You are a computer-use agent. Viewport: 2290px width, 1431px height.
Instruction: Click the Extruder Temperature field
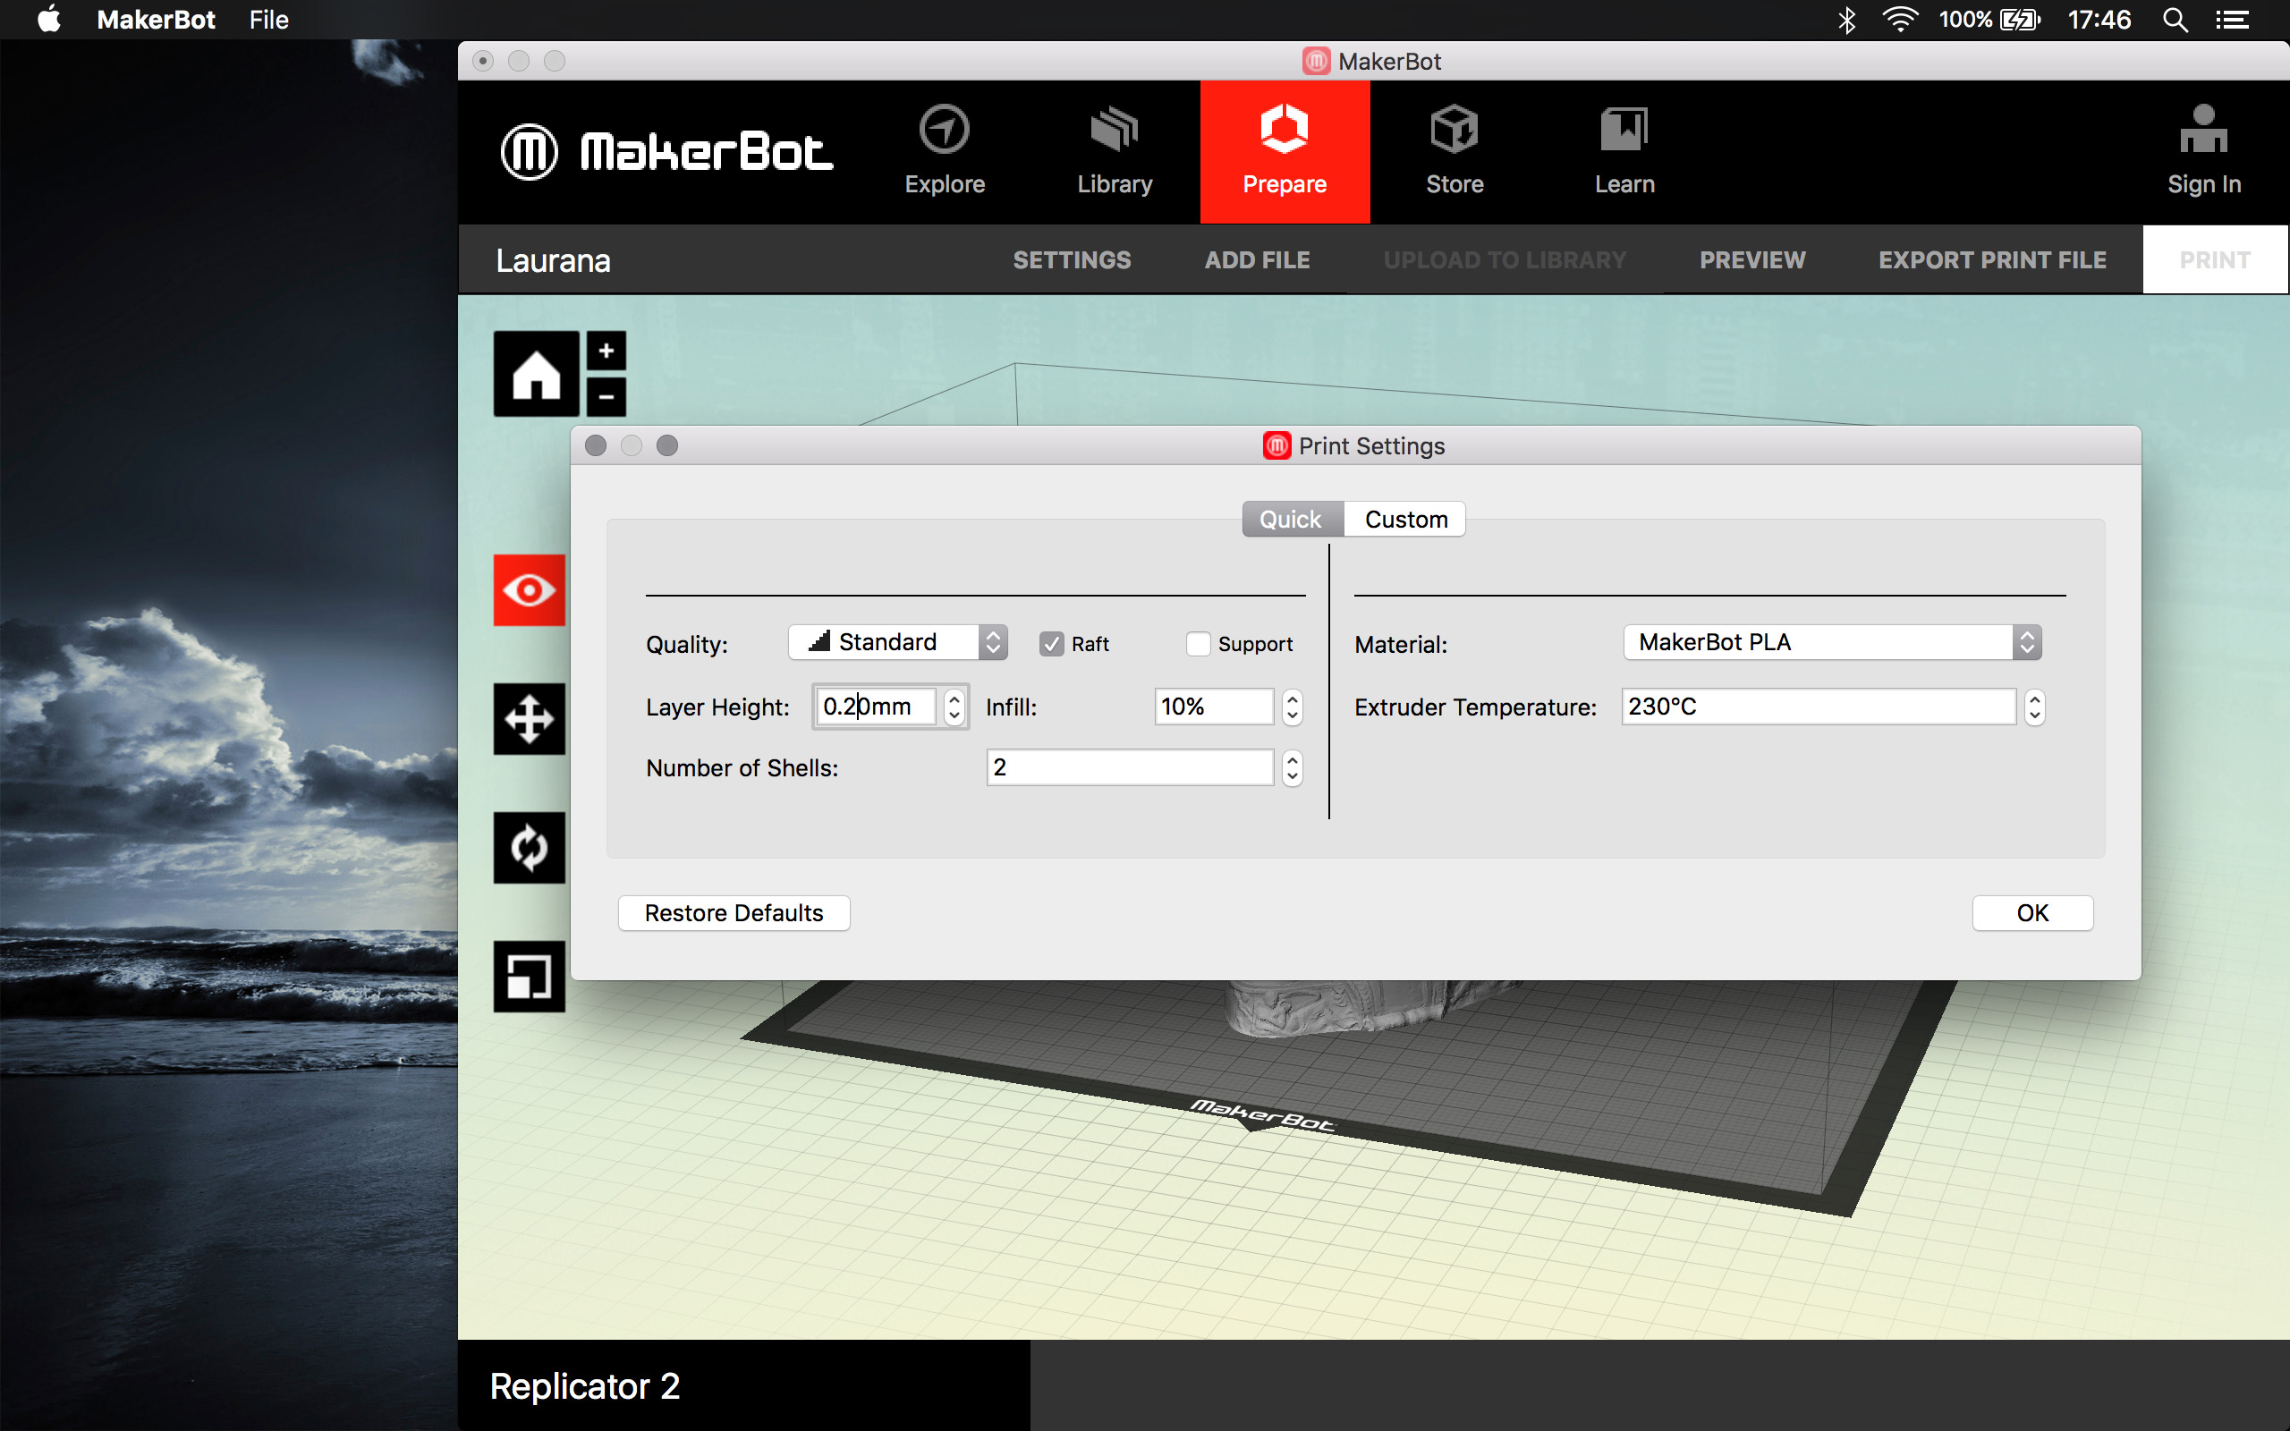coord(1819,706)
